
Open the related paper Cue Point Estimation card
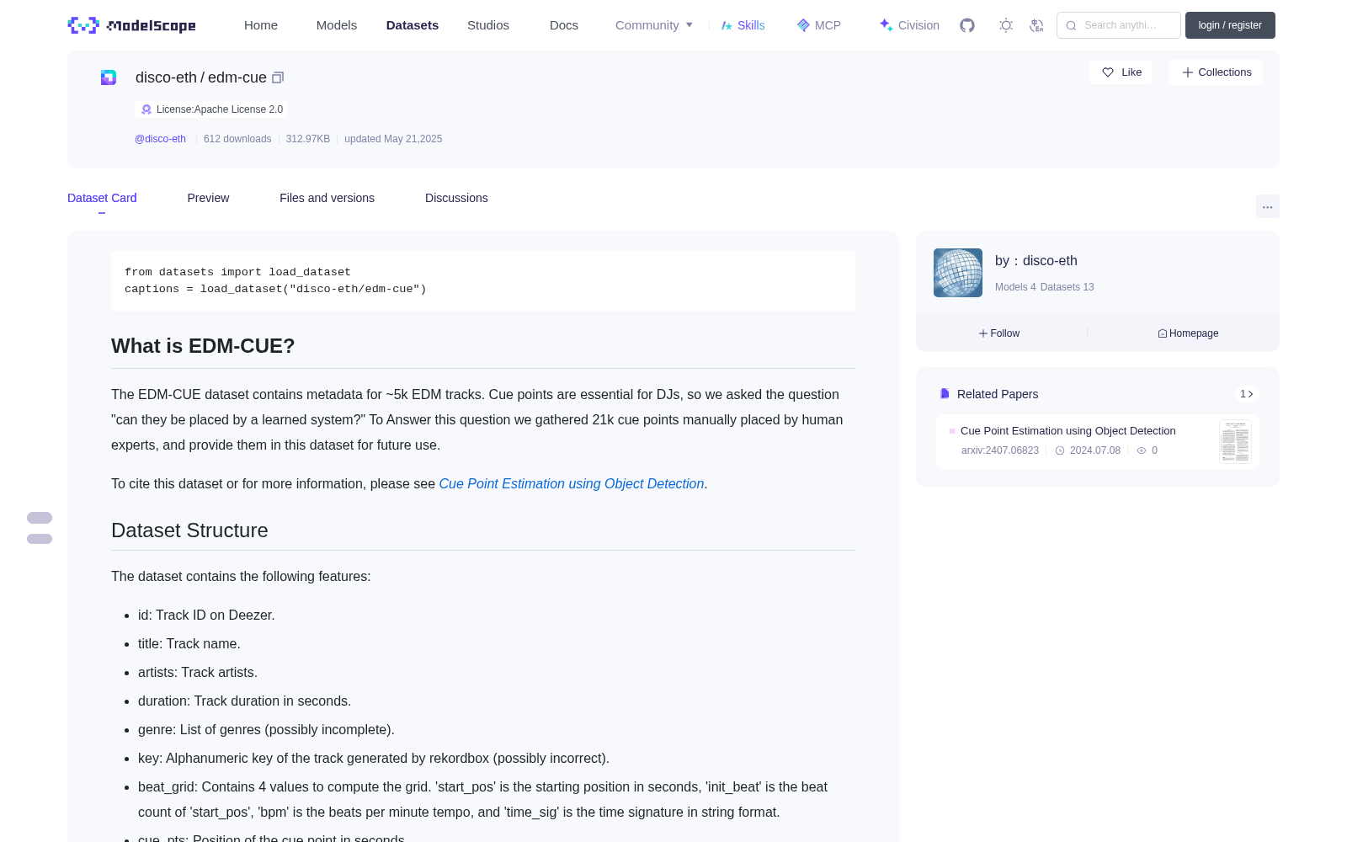point(1098,441)
